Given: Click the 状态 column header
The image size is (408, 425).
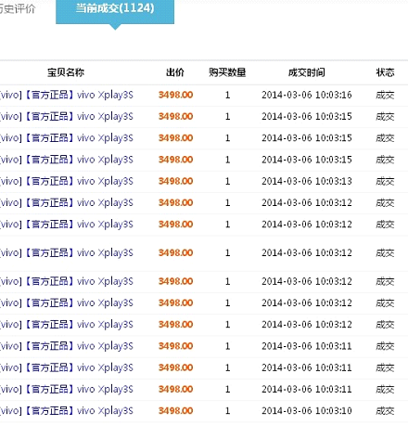Looking at the screenshot, I should point(385,72).
